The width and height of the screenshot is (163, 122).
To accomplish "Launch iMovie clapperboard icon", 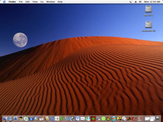I will tap(31, 119).
